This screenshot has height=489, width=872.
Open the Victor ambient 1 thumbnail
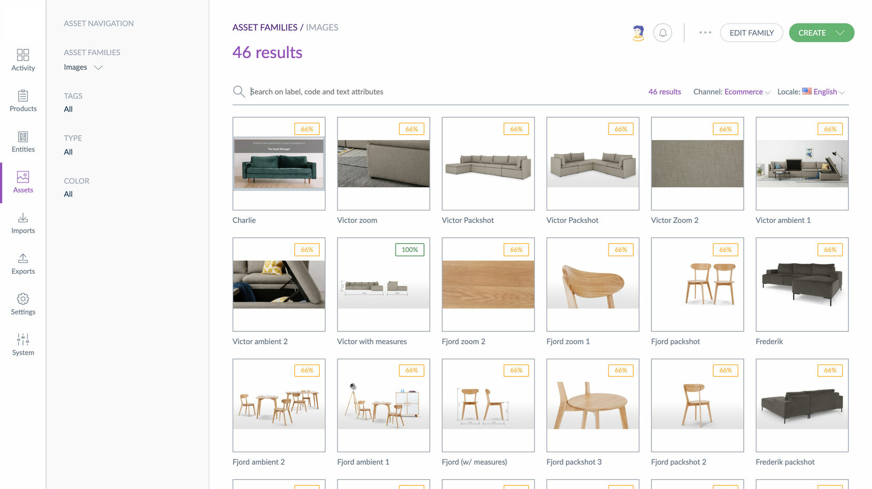pyautogui.click(x=802, y=163)
